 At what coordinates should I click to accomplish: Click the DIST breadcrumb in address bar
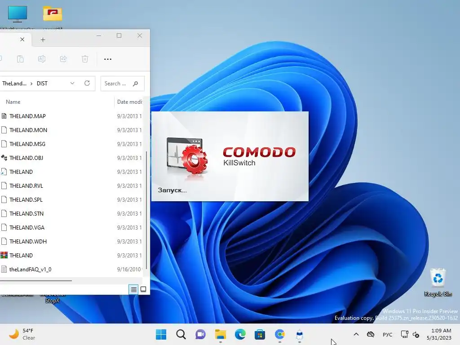(x=42, y=83)
